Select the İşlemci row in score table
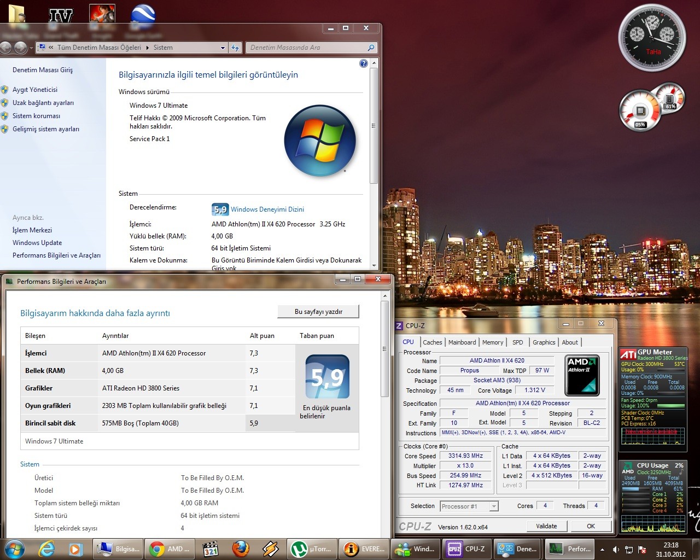The width and height of the screenshot is (700, 560). (x=158, y=353)
